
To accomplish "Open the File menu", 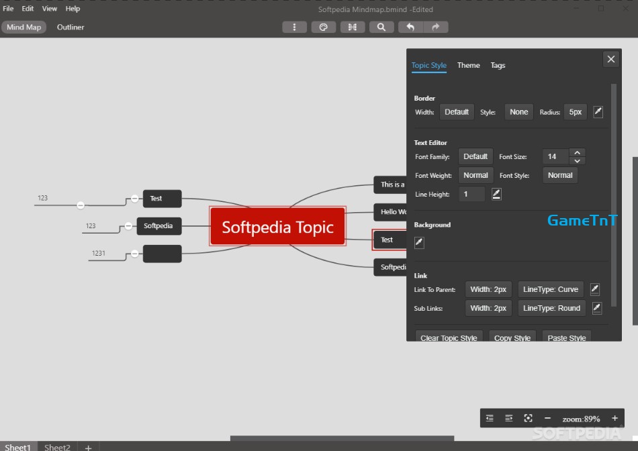I will click(x=8, y=9).
